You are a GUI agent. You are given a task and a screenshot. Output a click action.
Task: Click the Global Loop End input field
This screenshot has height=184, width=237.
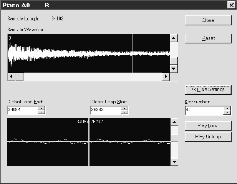(22, 111)
